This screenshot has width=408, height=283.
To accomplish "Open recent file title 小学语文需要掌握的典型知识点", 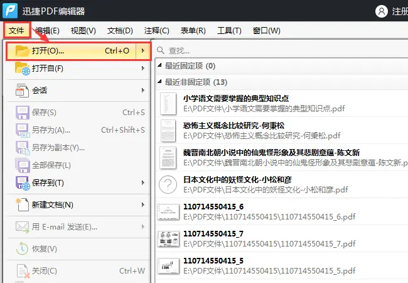I will tap(236, 99).
